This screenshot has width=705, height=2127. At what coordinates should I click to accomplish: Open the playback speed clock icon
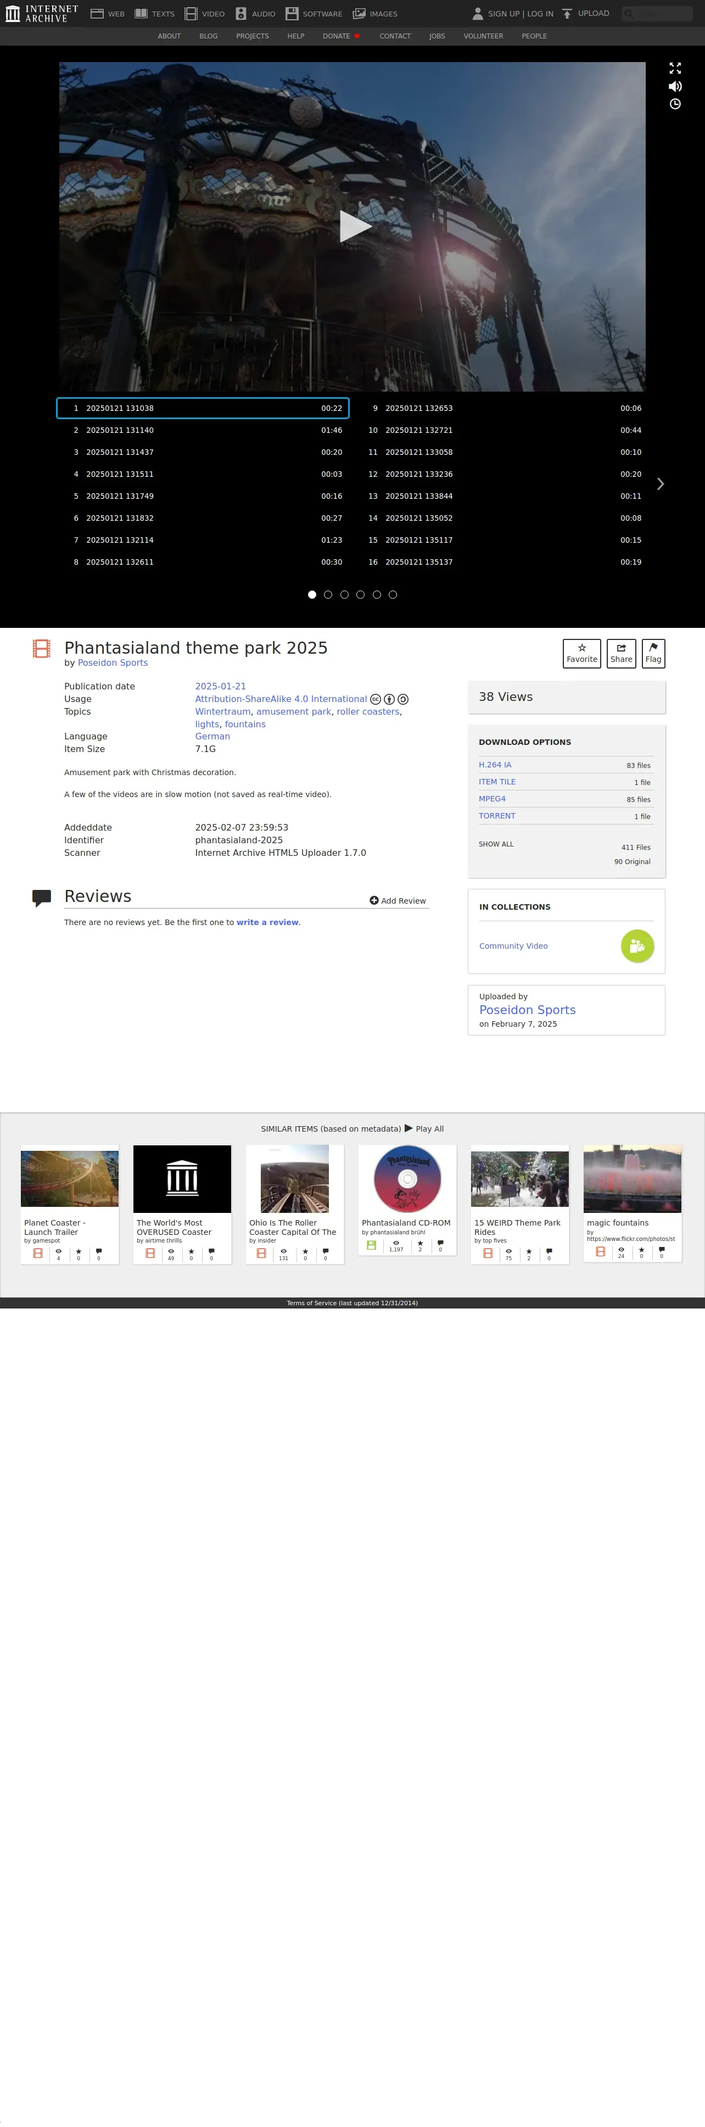pos(675,104)
